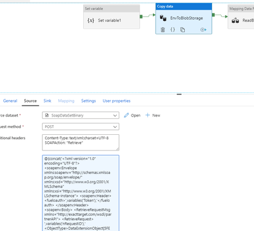Screen dimensions: 254x231
Task: Go to the Settings tab
Action: (88, 101)
